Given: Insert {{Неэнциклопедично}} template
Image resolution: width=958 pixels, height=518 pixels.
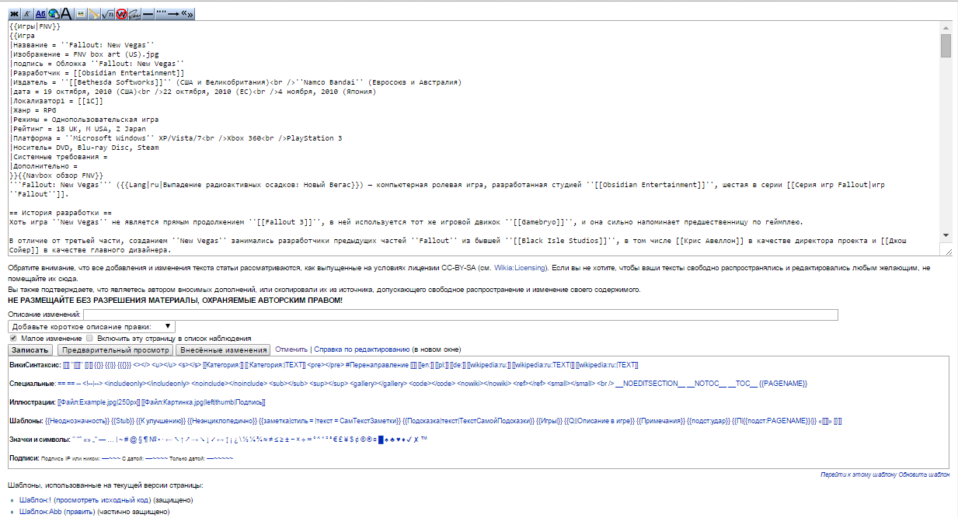Looking at the screenshot, I should (222, 421).
